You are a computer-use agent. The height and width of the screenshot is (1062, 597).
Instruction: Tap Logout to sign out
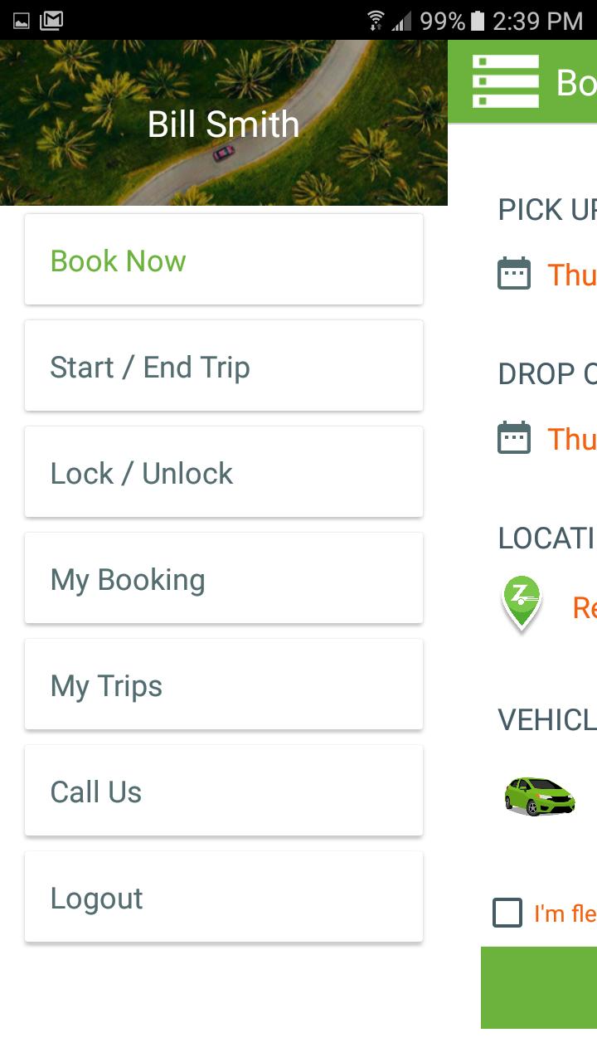tap(224, 898)
